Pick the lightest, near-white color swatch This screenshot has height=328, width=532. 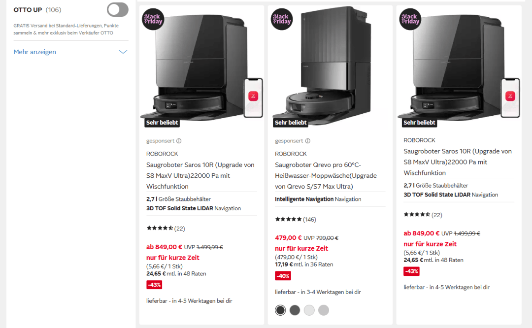point(309,310)
